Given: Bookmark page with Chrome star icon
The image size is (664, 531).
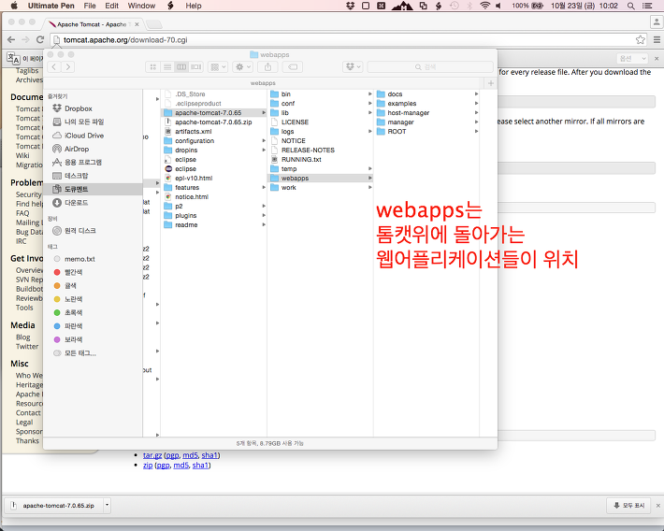Looking at the screenshot, I should (640, 40).
